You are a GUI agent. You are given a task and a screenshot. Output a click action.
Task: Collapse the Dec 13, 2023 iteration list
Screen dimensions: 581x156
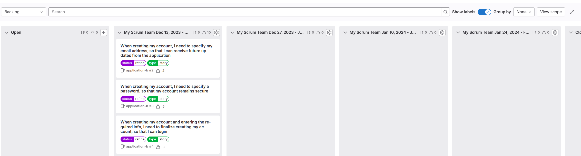click(120, 33)
